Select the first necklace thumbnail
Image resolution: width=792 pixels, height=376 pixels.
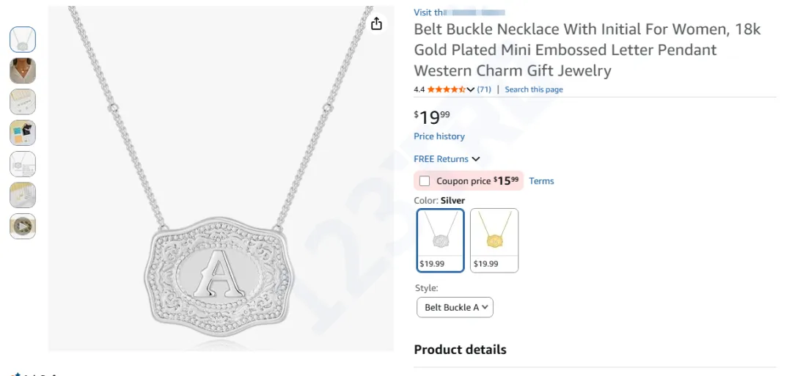pos(23,40)
